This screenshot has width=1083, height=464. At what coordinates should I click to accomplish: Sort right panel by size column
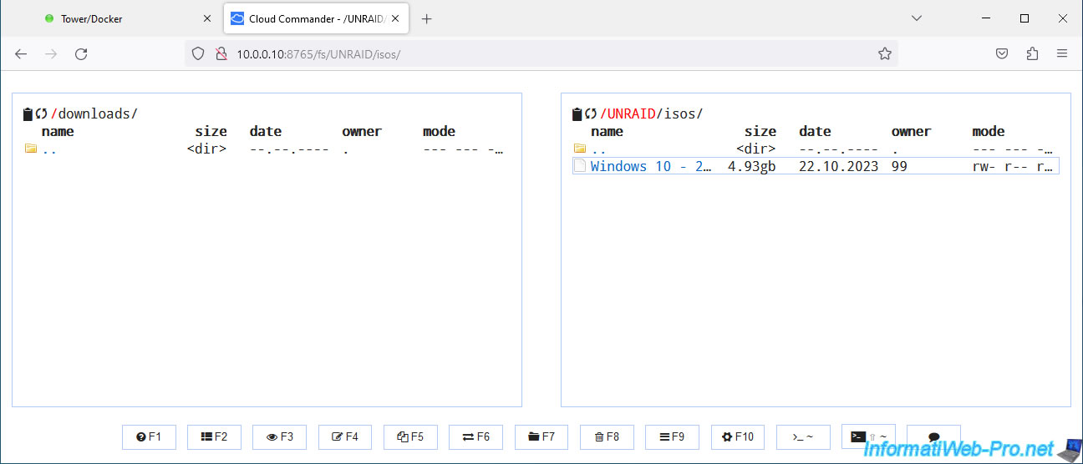click(x=760, y=131)
